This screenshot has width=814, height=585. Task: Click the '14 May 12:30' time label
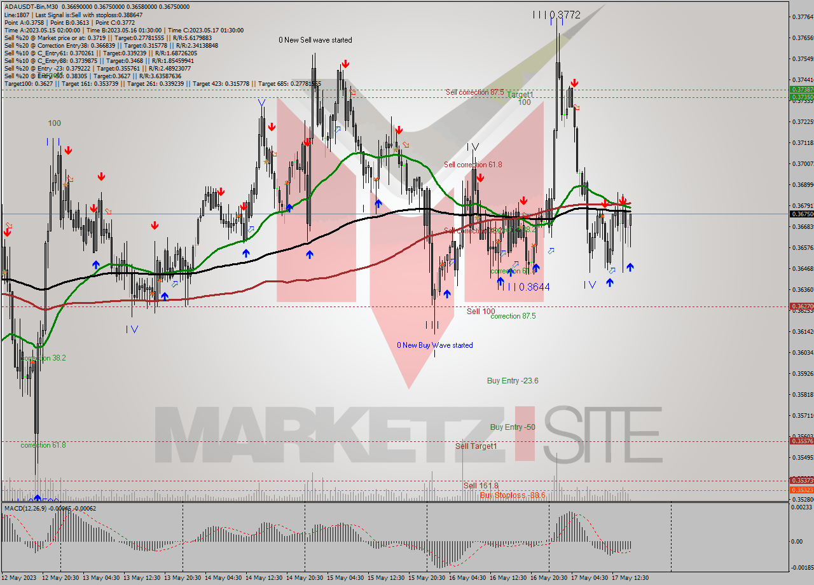coord(264,578)
